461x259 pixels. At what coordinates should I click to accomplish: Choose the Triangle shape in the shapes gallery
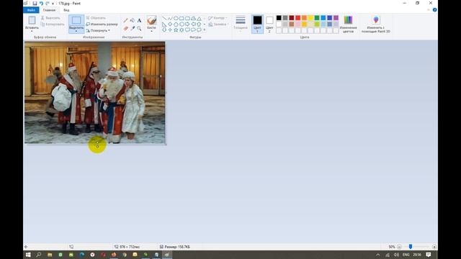coord(199,19)
